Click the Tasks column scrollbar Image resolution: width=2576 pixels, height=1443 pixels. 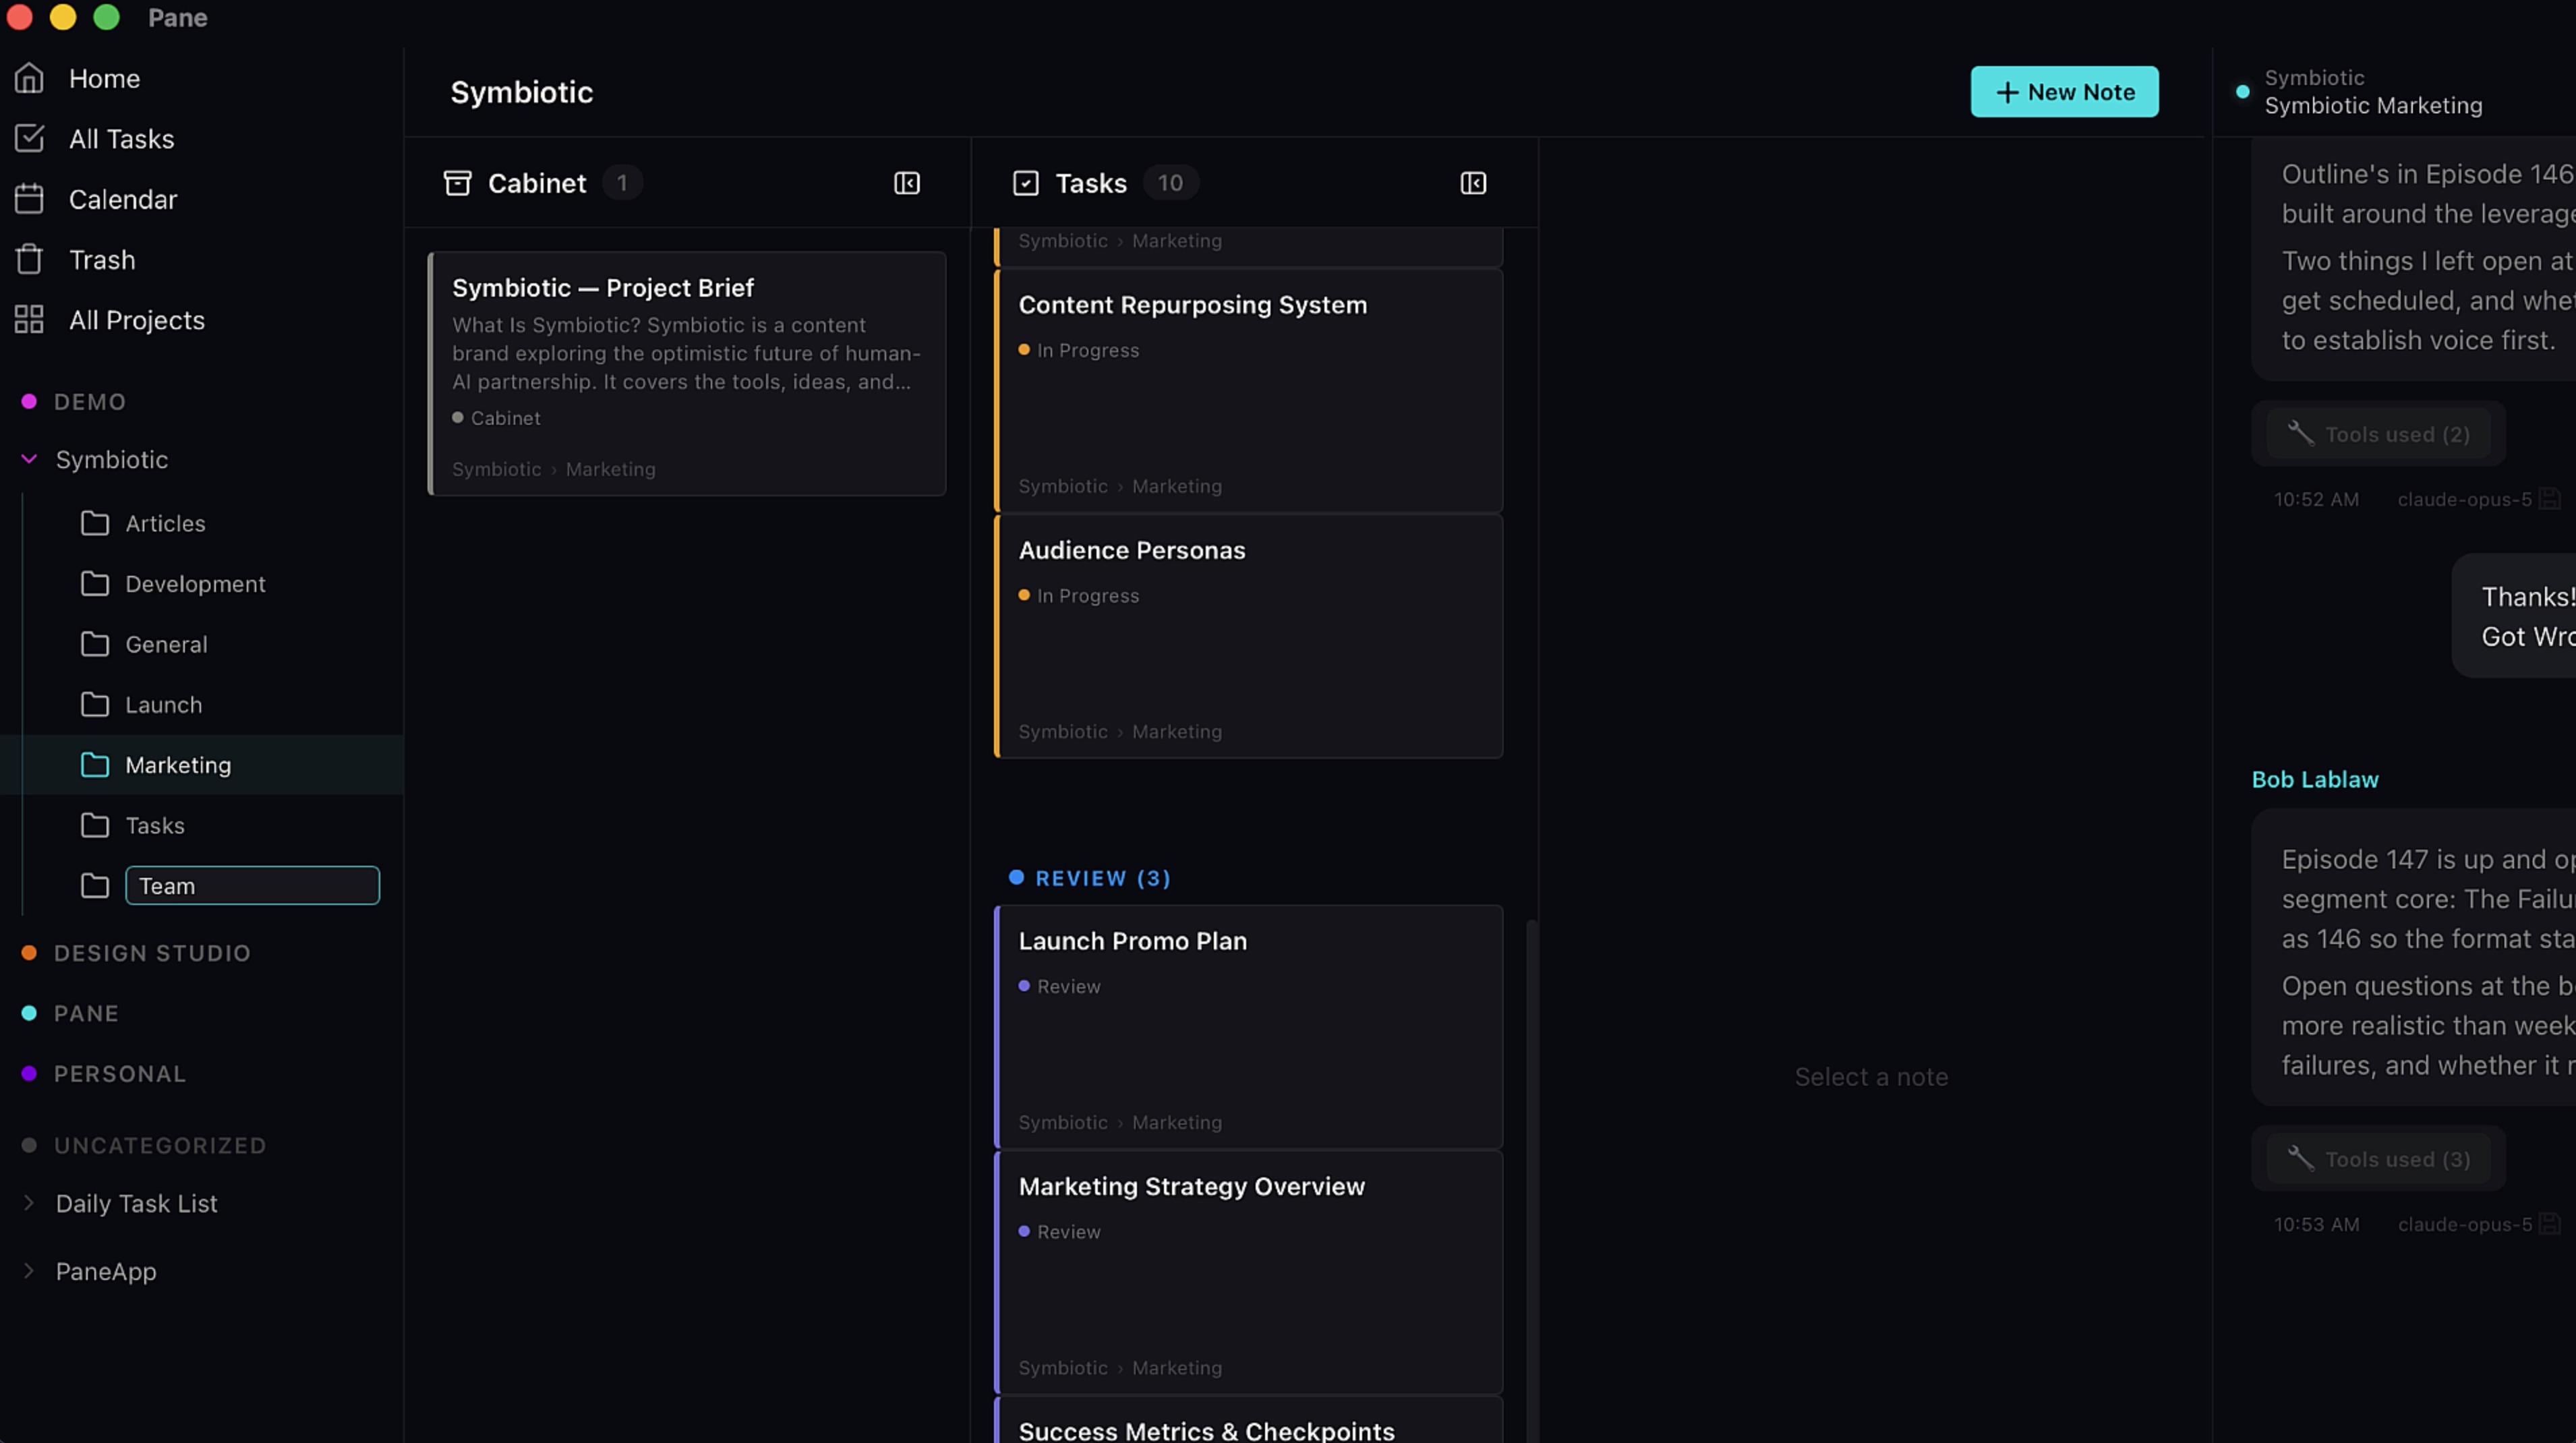[1531, 1180]
